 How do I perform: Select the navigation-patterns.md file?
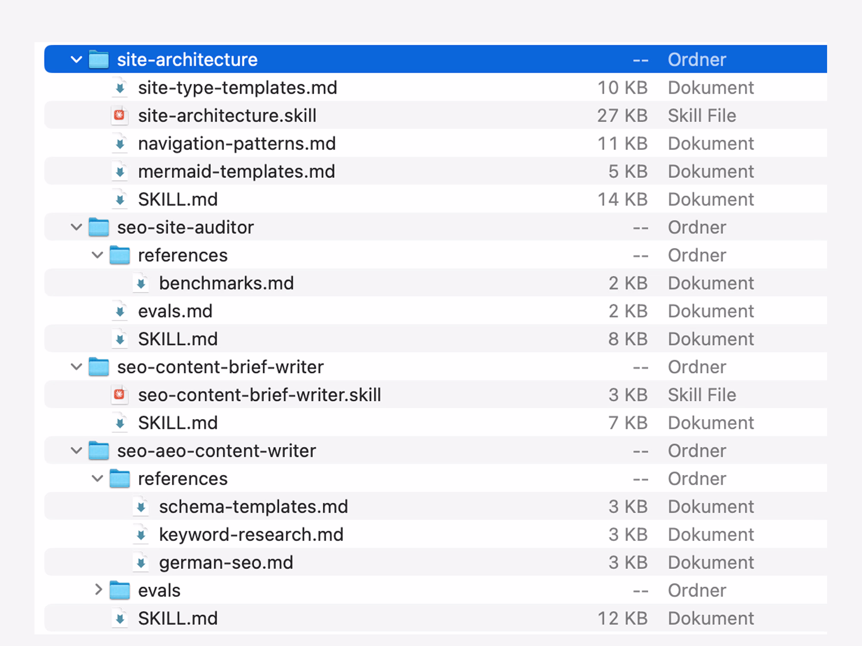[x=237, y=143]
